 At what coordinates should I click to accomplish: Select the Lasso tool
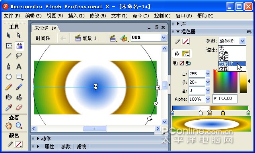pos(19,55)
